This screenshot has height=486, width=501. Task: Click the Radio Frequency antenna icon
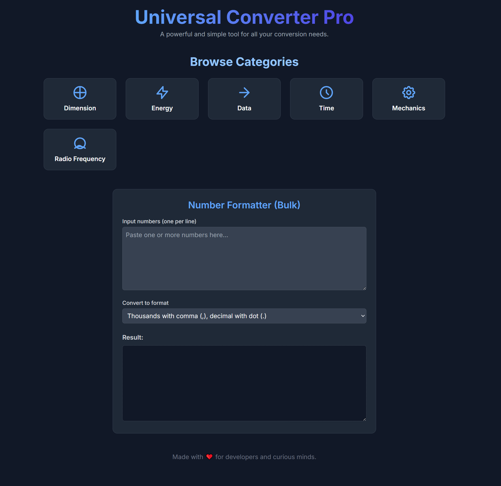80,143
